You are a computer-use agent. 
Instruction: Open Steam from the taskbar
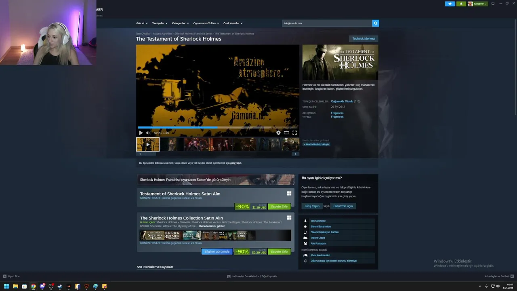click(60, 286)
